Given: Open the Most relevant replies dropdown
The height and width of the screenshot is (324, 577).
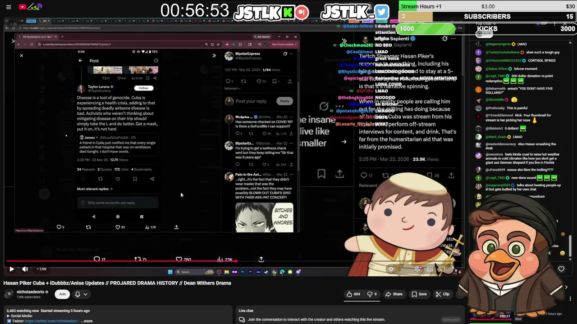Looking at the screenshot, I should pyautogui.click(x=95, y=189).
